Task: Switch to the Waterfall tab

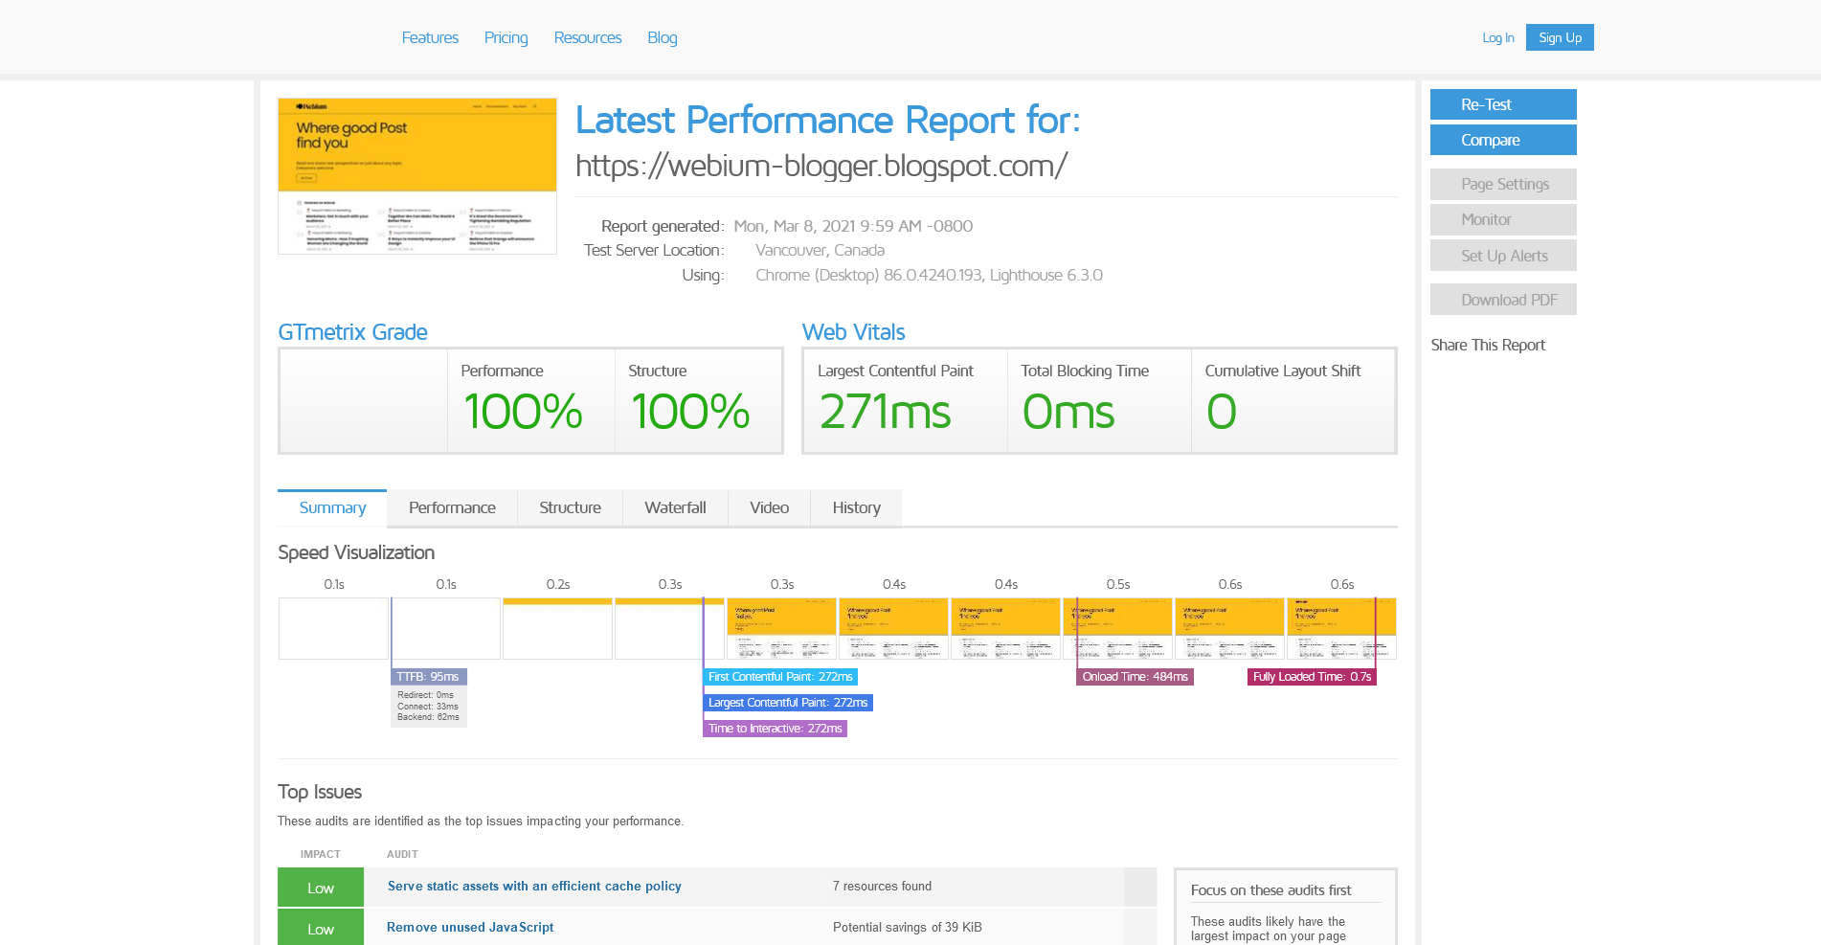Action: pos(675,507)
